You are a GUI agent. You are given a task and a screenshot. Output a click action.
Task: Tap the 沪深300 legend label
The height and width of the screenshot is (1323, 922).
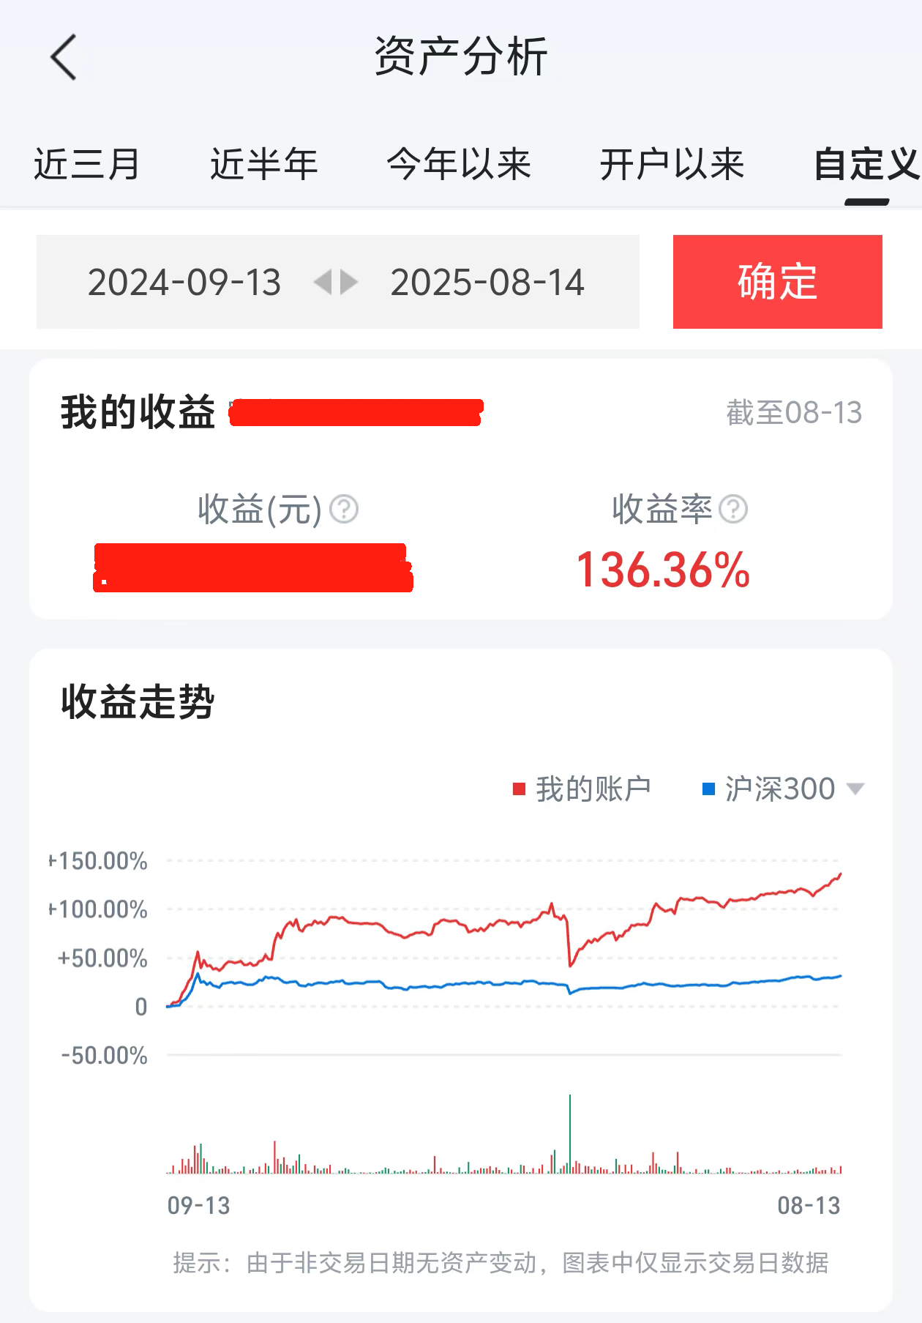(x=780, y=789)
